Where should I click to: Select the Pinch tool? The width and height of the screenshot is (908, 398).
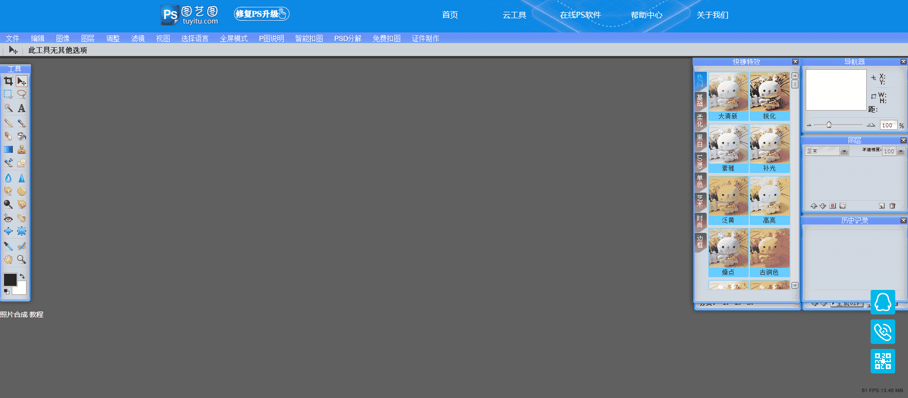(x=22, y=231)
